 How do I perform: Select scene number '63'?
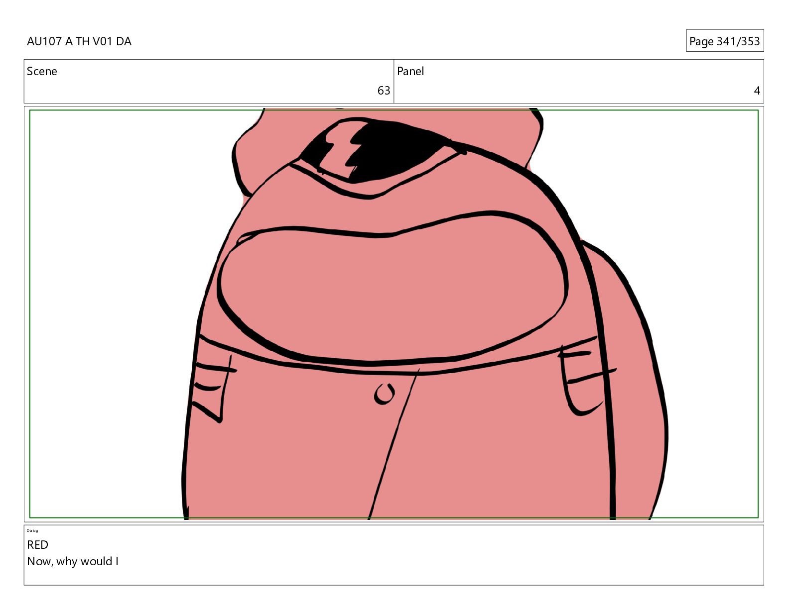[384, 91]
